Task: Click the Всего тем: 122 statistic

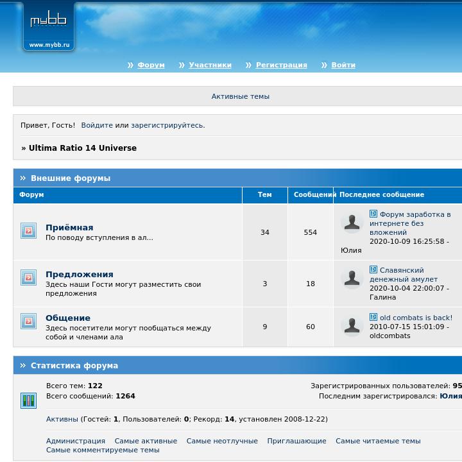Action: 74,386
